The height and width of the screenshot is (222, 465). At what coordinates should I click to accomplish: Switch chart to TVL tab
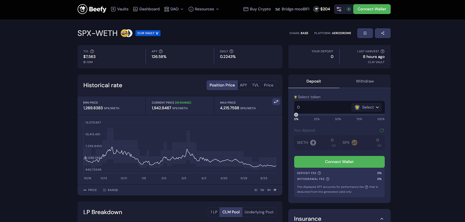[255, 85]
